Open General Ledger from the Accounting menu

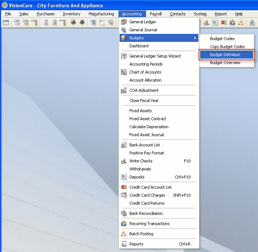159,22
